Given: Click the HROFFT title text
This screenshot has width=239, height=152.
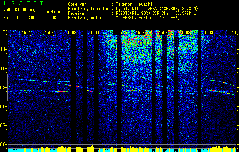Looking at the screenshot, I should (24, 3).
